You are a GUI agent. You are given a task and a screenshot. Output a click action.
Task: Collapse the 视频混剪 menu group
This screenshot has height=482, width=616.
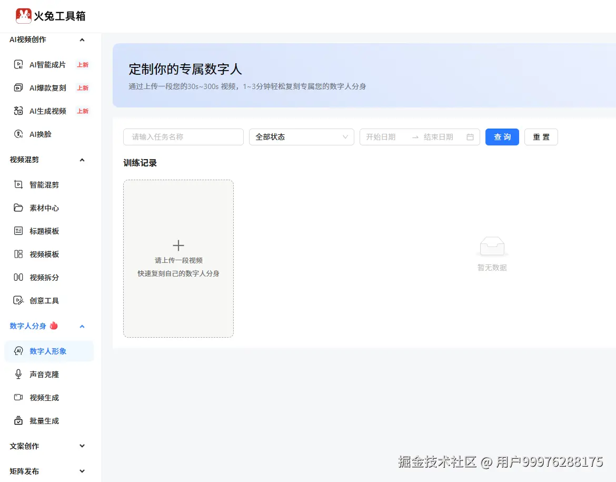[82, 160]
